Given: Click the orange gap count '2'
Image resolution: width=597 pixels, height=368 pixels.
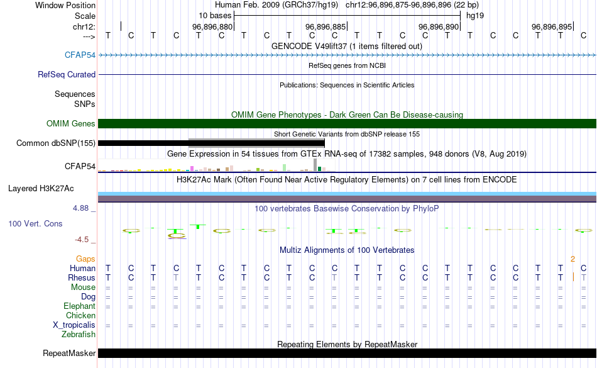Looking at the screenshot, I should [572, 259].
